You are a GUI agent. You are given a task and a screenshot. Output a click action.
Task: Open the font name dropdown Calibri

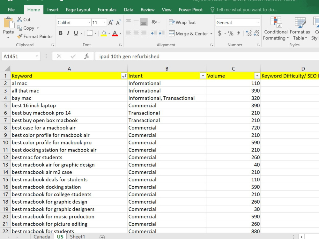coord(89,22)
